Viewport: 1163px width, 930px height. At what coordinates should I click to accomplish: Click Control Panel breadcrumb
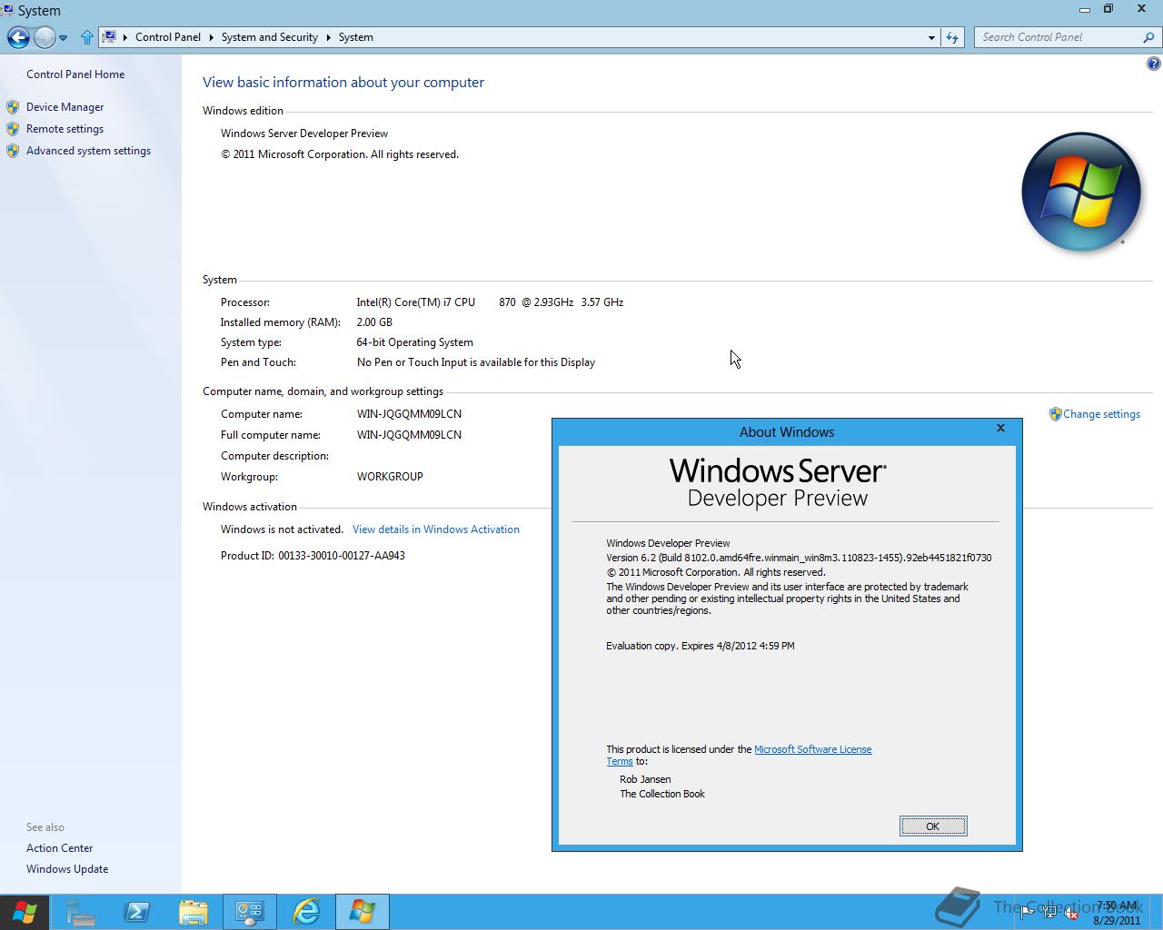pyautogui.click(x=168, y=37)
